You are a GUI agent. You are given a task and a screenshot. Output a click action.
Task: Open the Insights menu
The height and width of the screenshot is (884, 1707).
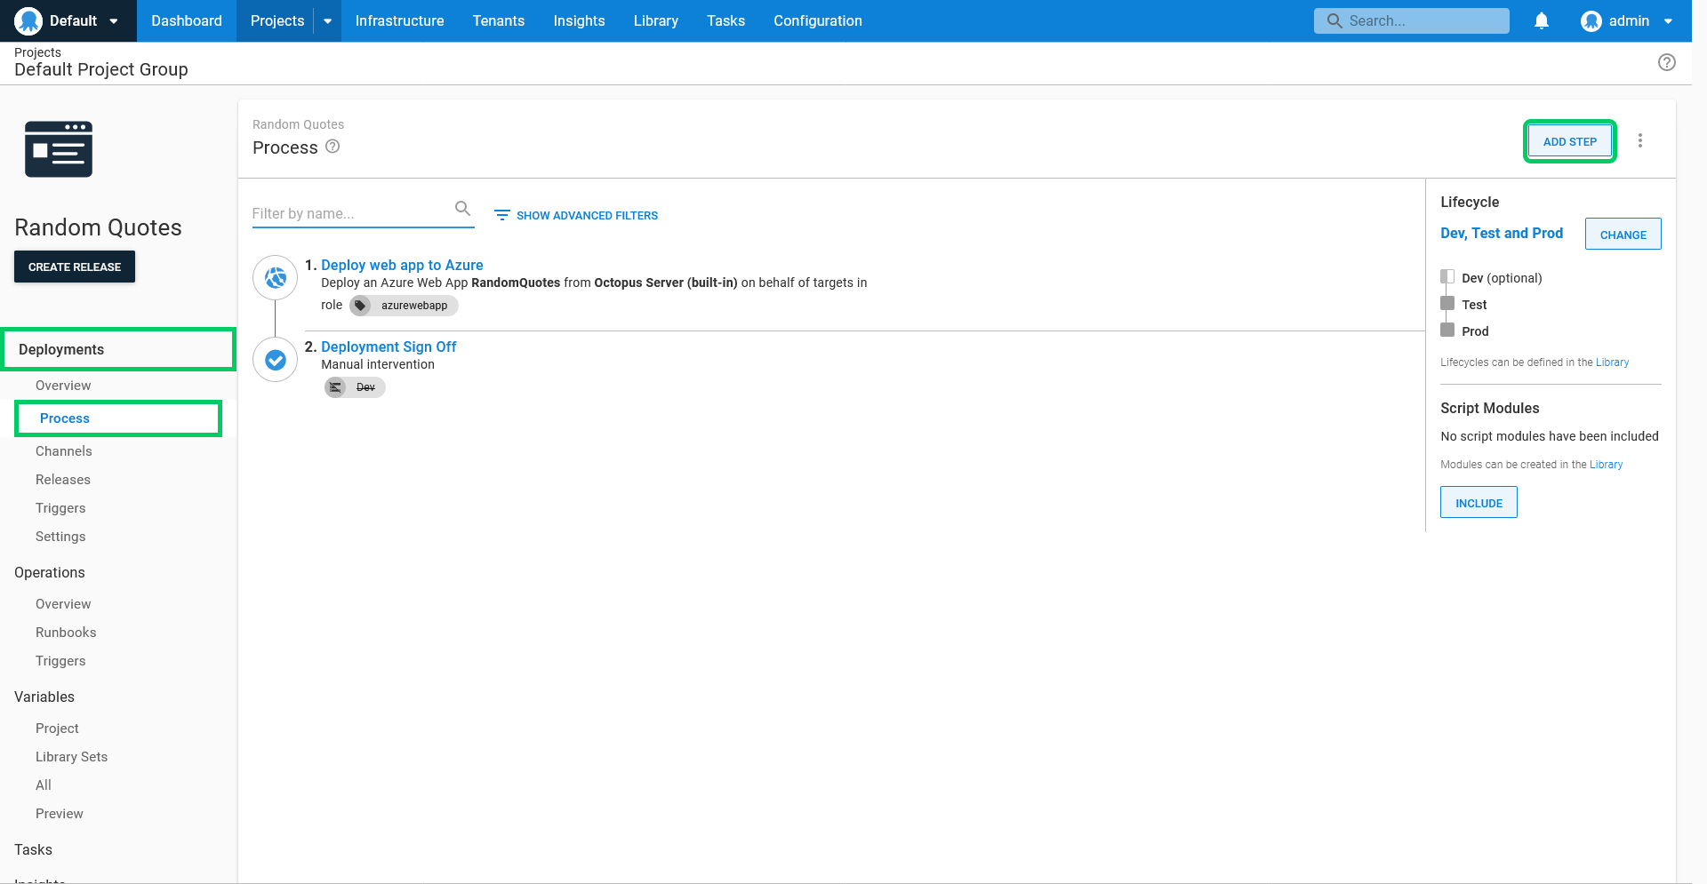(x=579, y=20)
